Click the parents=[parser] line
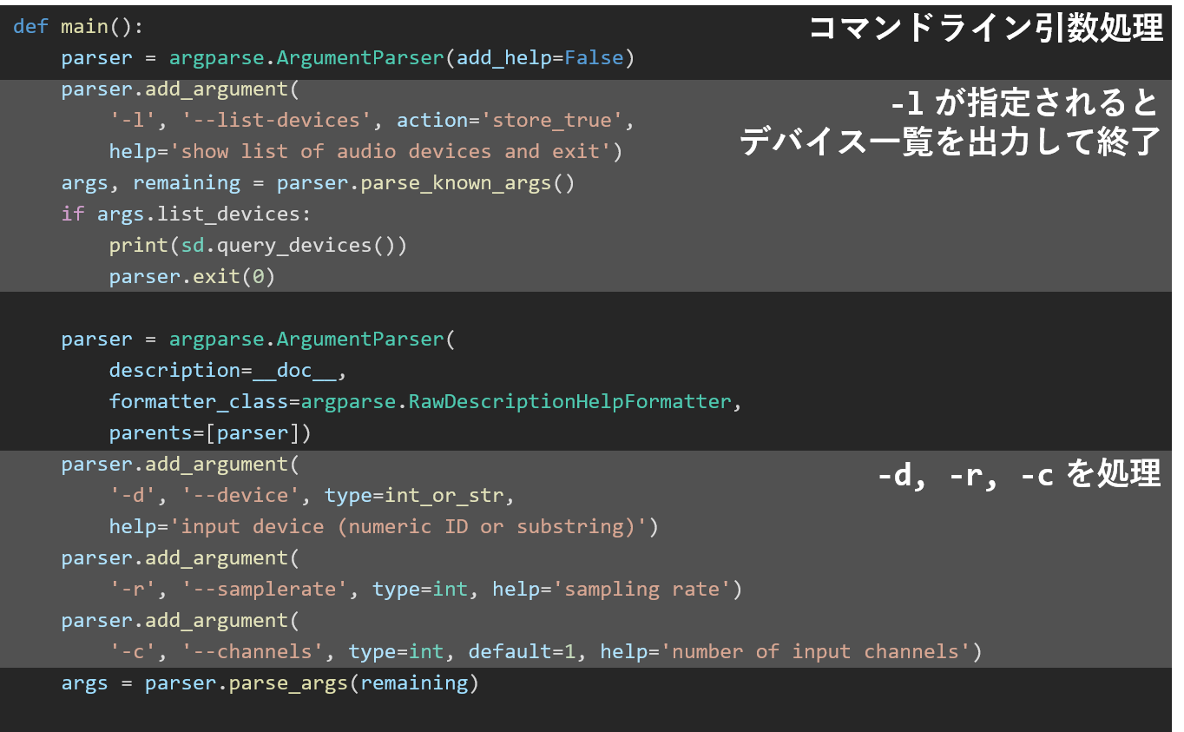Image resolution: width=1184 pixels, height=732 pixels. [209, 433]
